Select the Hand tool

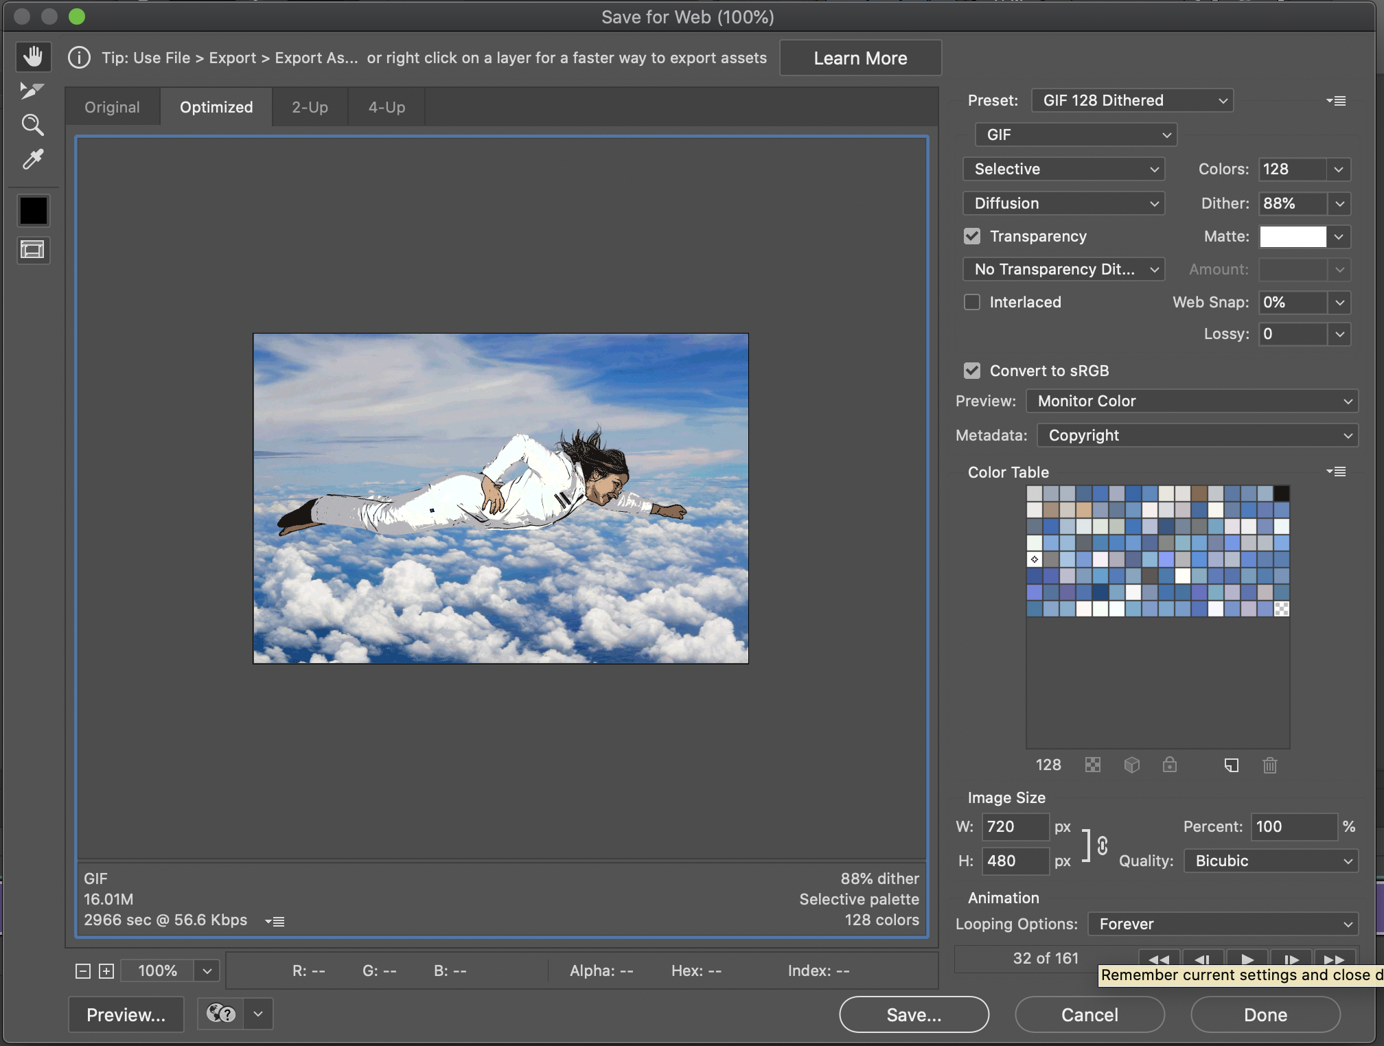tap(32, 57)
